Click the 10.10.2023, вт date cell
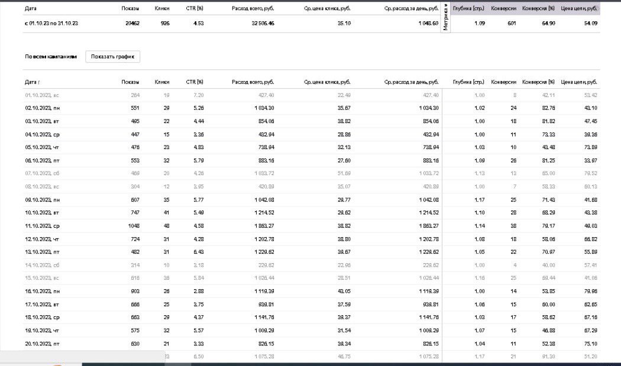 [x=42, y=213]
